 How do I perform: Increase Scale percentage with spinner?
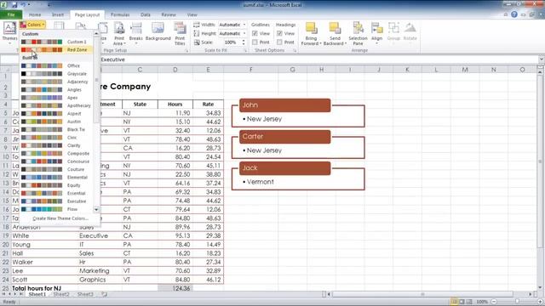244,41
